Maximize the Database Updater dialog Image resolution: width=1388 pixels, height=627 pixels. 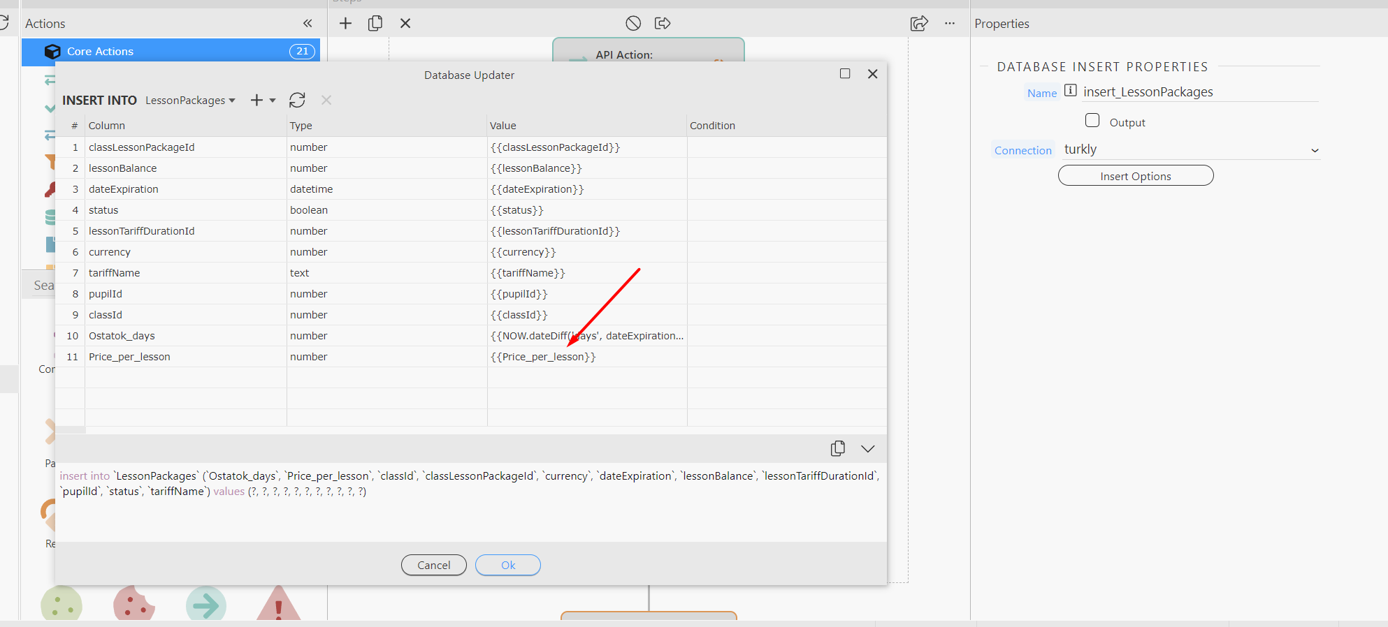[845, 74]
